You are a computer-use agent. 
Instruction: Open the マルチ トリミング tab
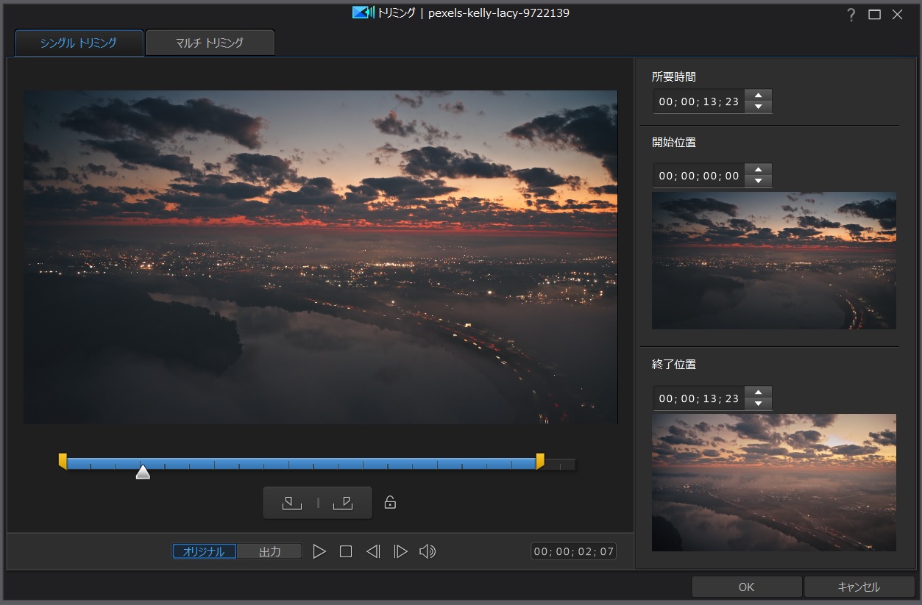pos(210,43)
